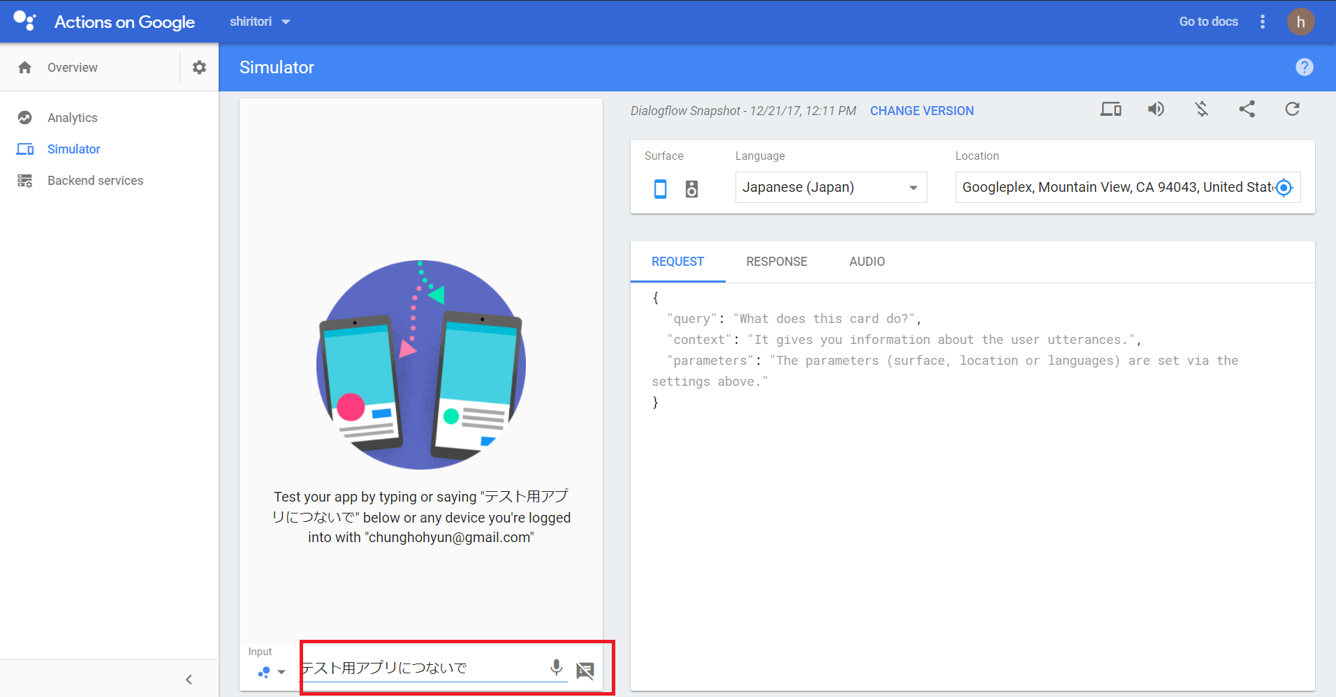The height and width of the screenshot is (697, 1336).
Task: Click the microphone icon in input bar
Action: (556, 668)
